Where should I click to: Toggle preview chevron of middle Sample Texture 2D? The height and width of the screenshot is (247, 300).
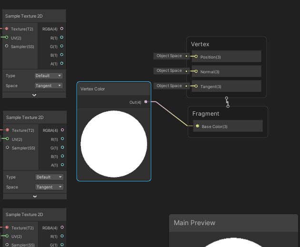tap(35, 197)
